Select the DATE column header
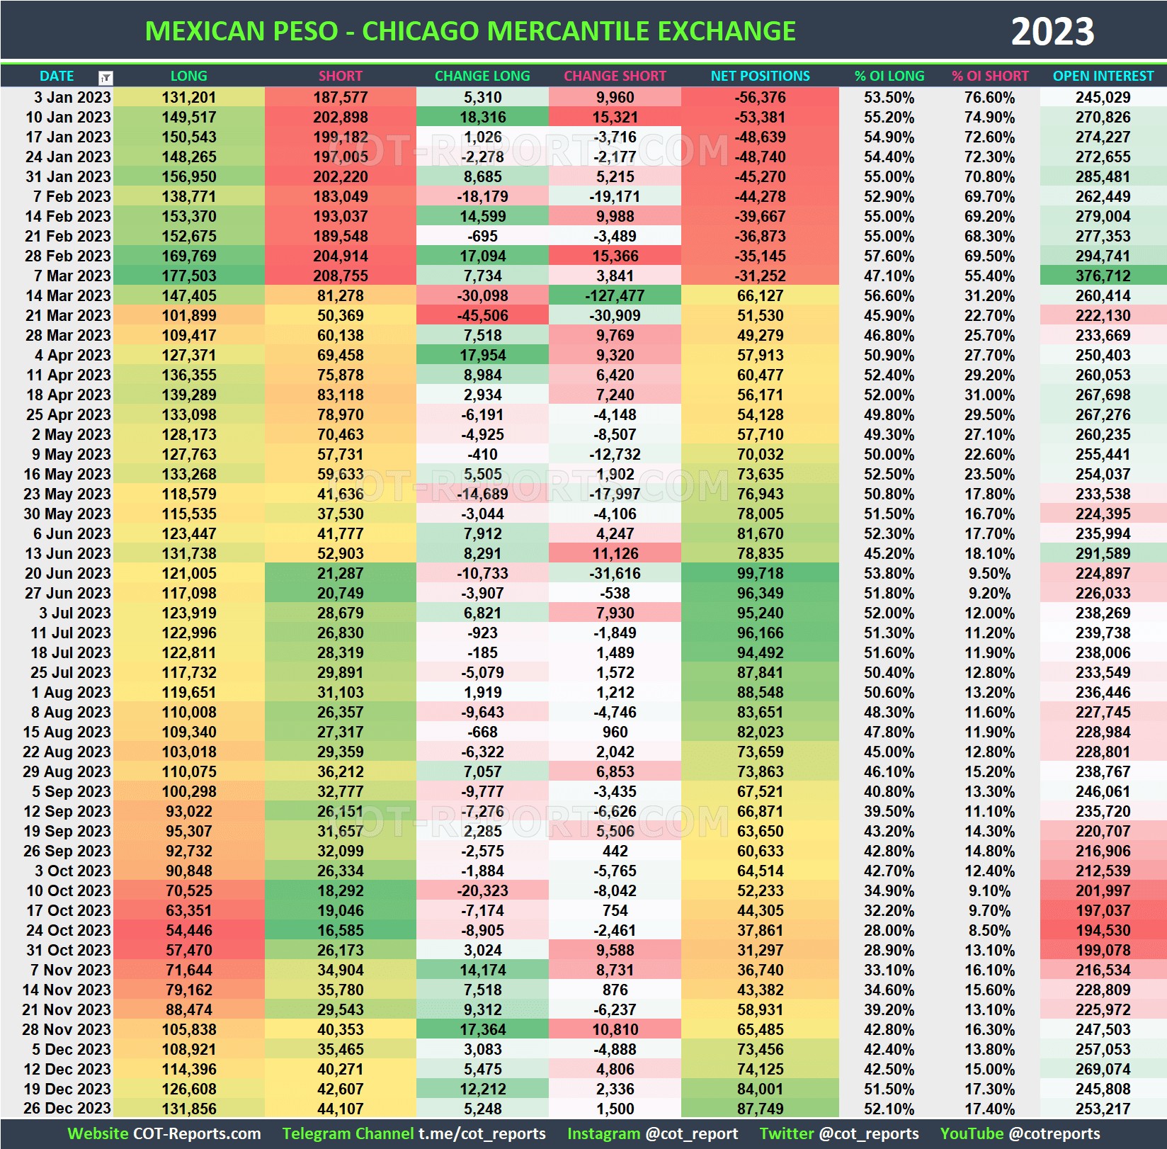The height and width of the screenshot is (1149, 1167). (x=57, y=76)
